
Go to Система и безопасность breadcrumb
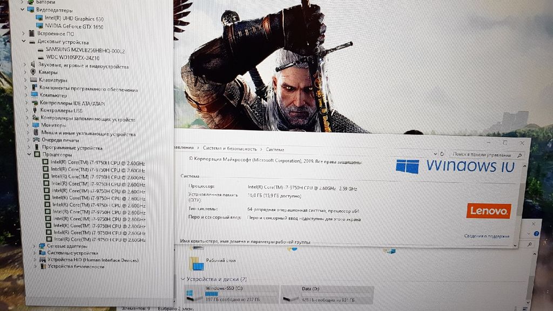(x=230, y=148)
